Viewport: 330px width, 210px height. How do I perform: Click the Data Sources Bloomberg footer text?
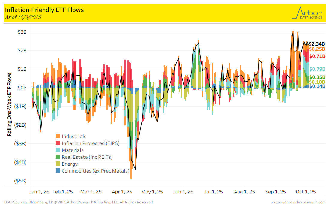tap(79, 202)
